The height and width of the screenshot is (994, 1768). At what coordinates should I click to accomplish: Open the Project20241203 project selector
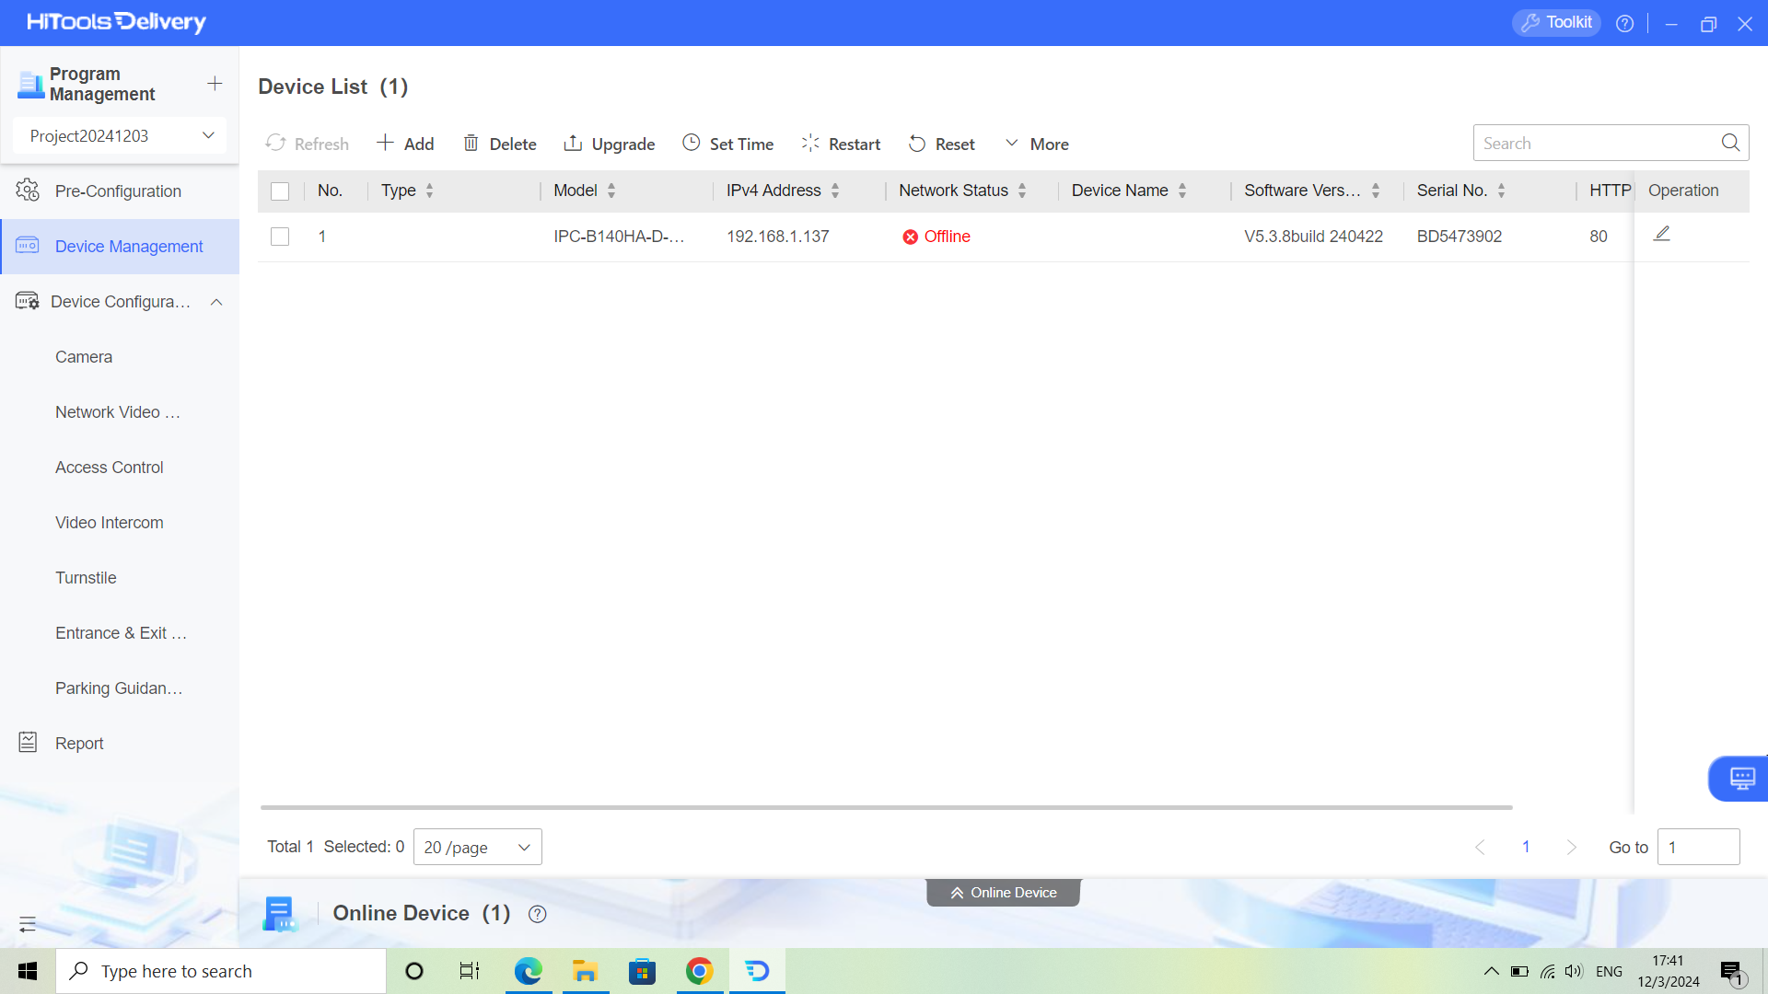pos(118,135)
